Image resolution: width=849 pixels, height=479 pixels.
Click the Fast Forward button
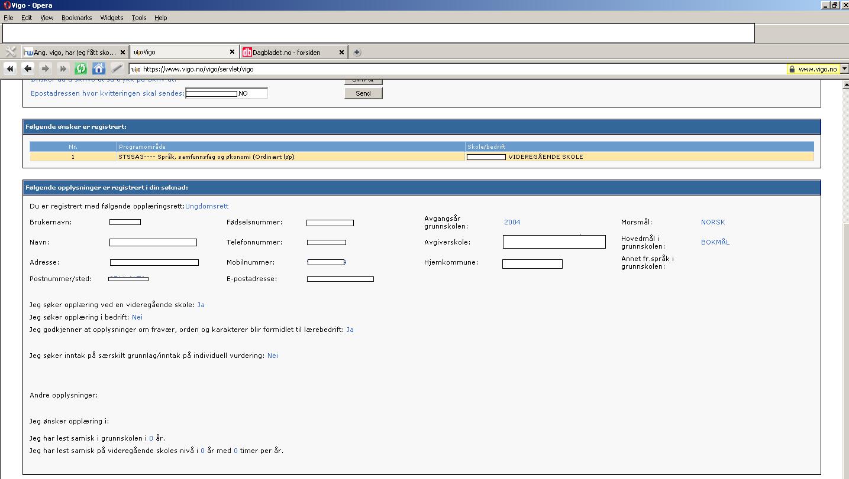pos(63,69)
